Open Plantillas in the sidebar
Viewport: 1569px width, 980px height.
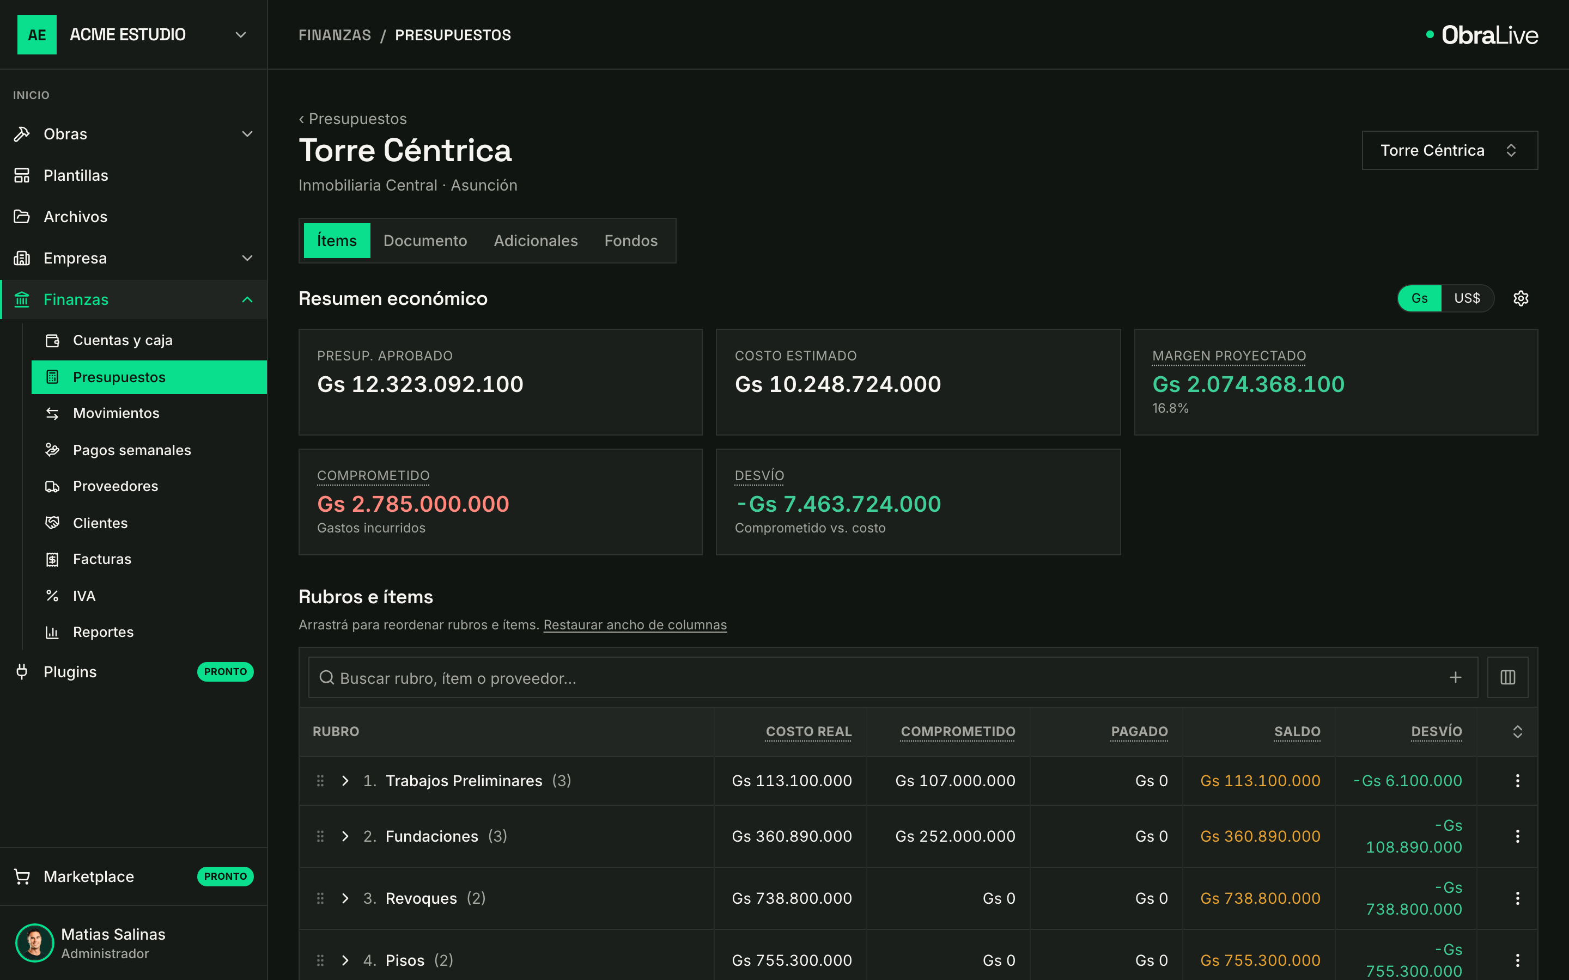[x=133, y=175]
